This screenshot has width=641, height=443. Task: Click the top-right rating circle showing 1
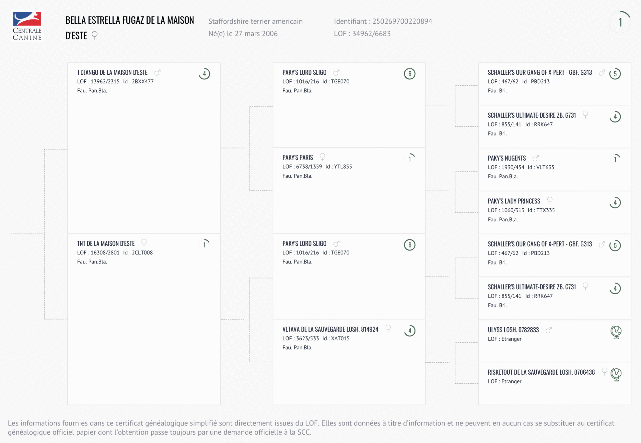coord(620,22)
